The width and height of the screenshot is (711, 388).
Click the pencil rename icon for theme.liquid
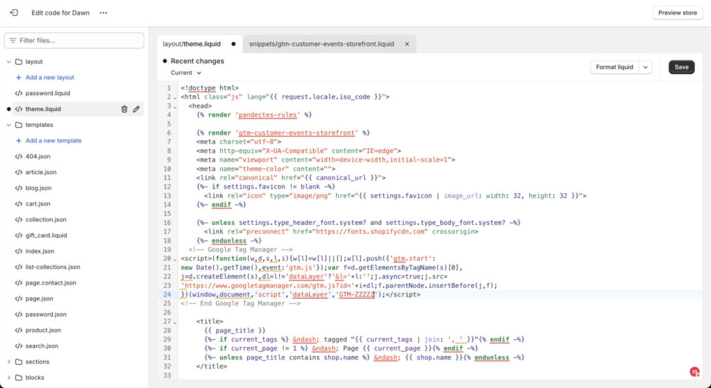tap(137, 109)
